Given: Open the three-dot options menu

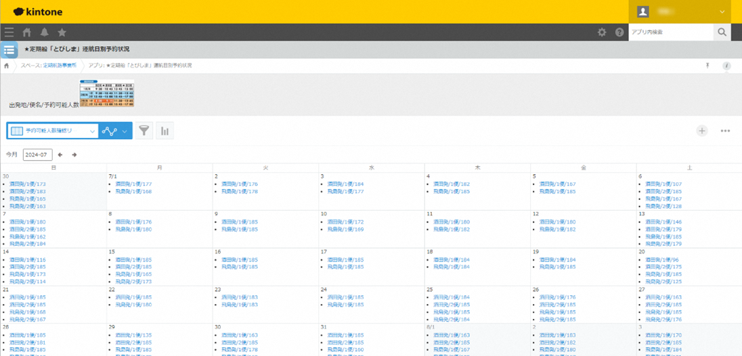Looking at the screenshot, I should 725,131.
